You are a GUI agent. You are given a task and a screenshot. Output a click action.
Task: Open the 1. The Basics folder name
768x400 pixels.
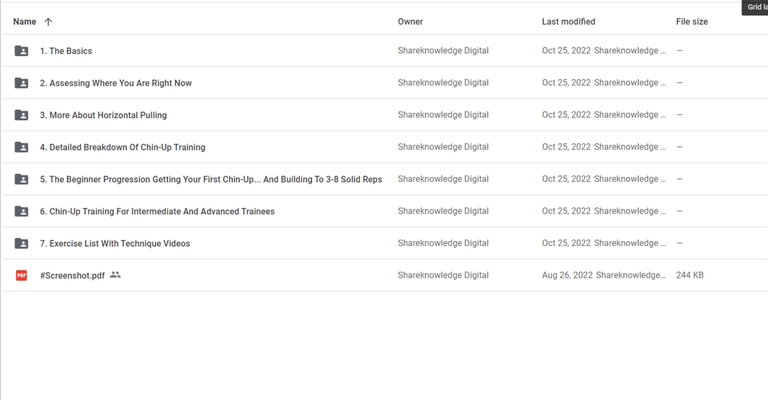pyautogui.click(x=66, y=51)
